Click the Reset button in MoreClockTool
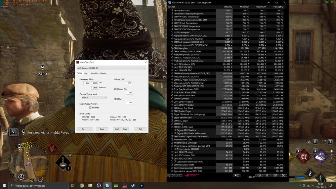The height and width of the screenshot is (189, 336). [x=102, y=129]
